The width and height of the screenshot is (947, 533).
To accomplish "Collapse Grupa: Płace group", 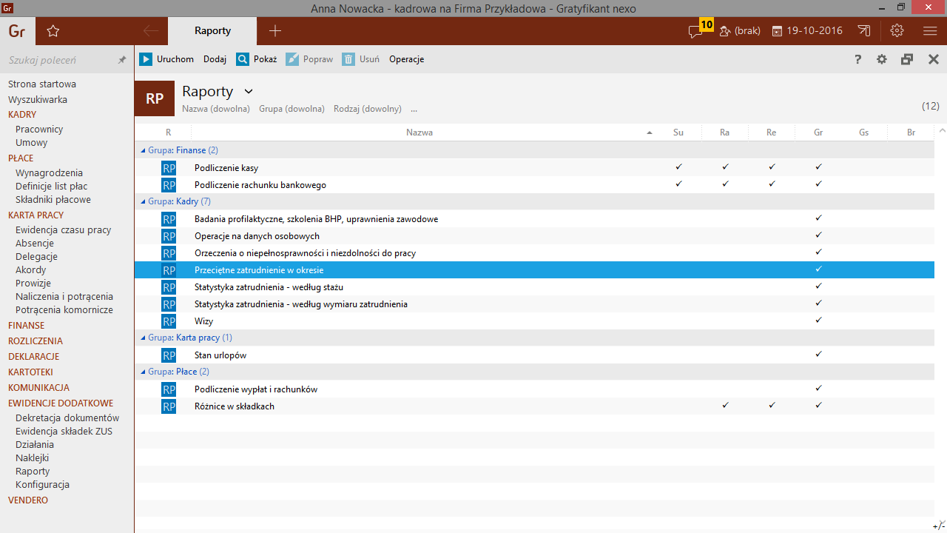I will (144, 372).
